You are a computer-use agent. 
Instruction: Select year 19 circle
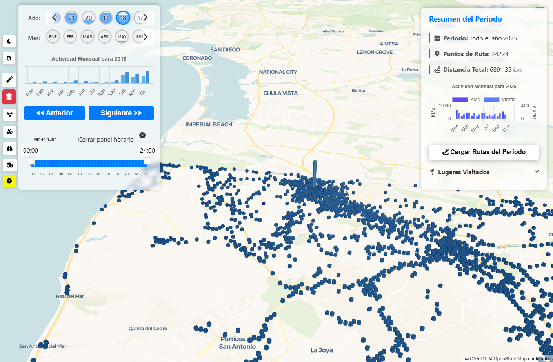tap(106, 18)
